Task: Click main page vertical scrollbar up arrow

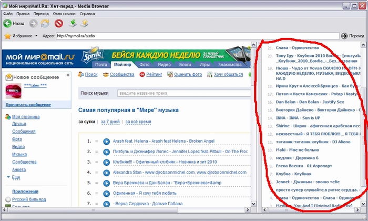Action: click(254, 45)
